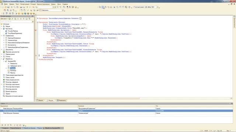The height and width of the screenshot is (132, 236).
Task: Open the Справка menu
Action: 65,4
